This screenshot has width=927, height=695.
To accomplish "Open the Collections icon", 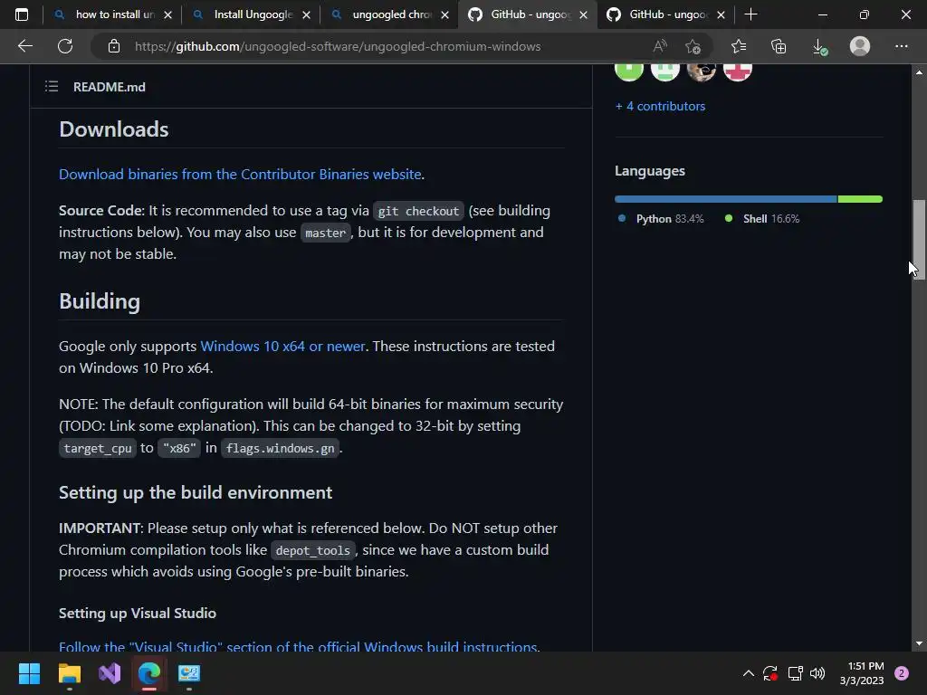I will pyautogui.click(x=779, y=46).
